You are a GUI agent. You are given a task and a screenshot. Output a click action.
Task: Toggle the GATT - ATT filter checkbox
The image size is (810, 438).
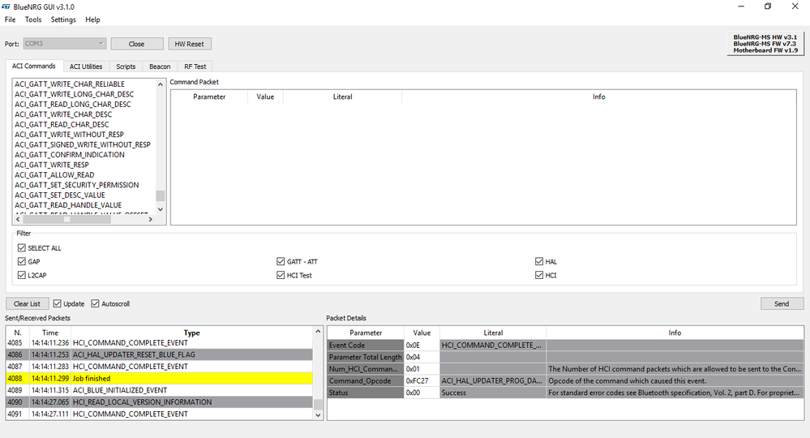coord(281,261)
